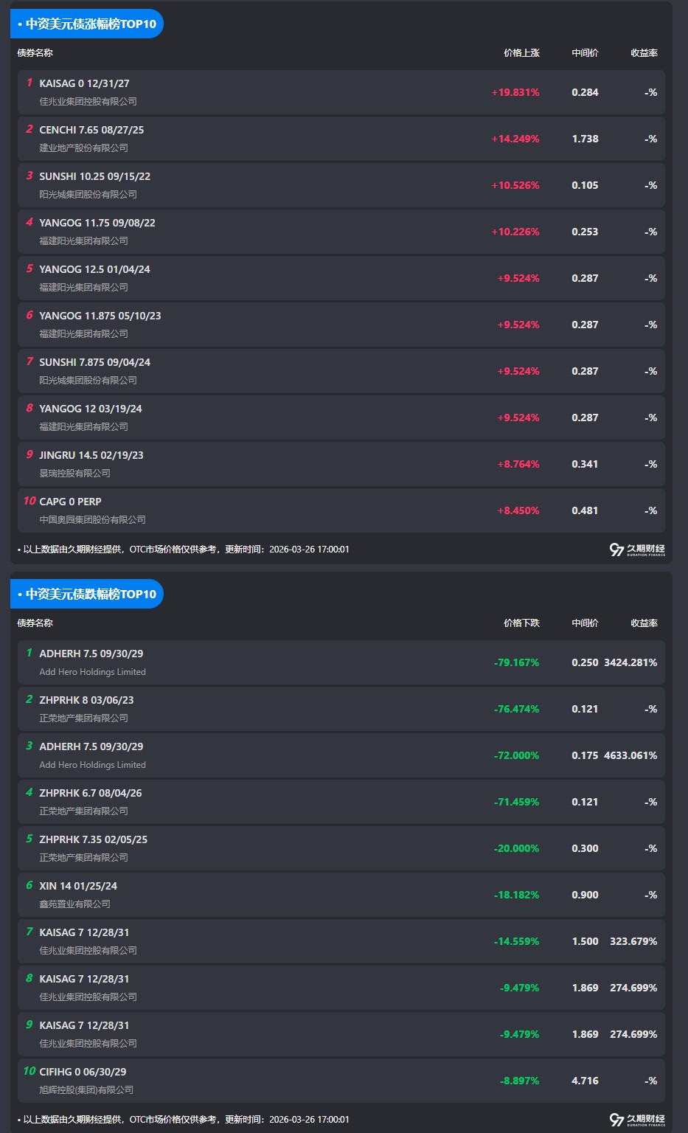This screenshot has height=1133, width=688.
Task: Select the ZHPRHK 7.35 02/05/25 bond entry
Action: (x=93, y=839)
